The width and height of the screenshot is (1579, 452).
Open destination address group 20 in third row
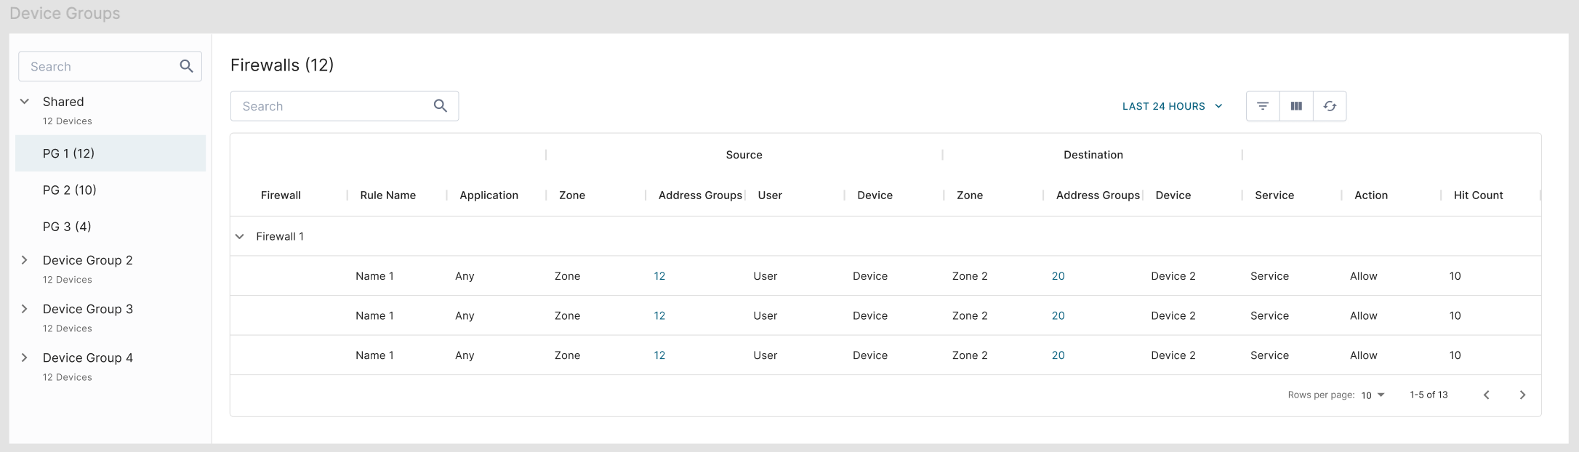(1058, 355)
